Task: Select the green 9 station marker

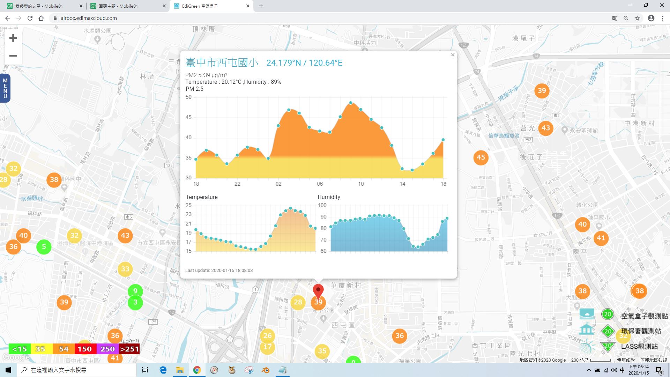Action: tap(135, 291)
